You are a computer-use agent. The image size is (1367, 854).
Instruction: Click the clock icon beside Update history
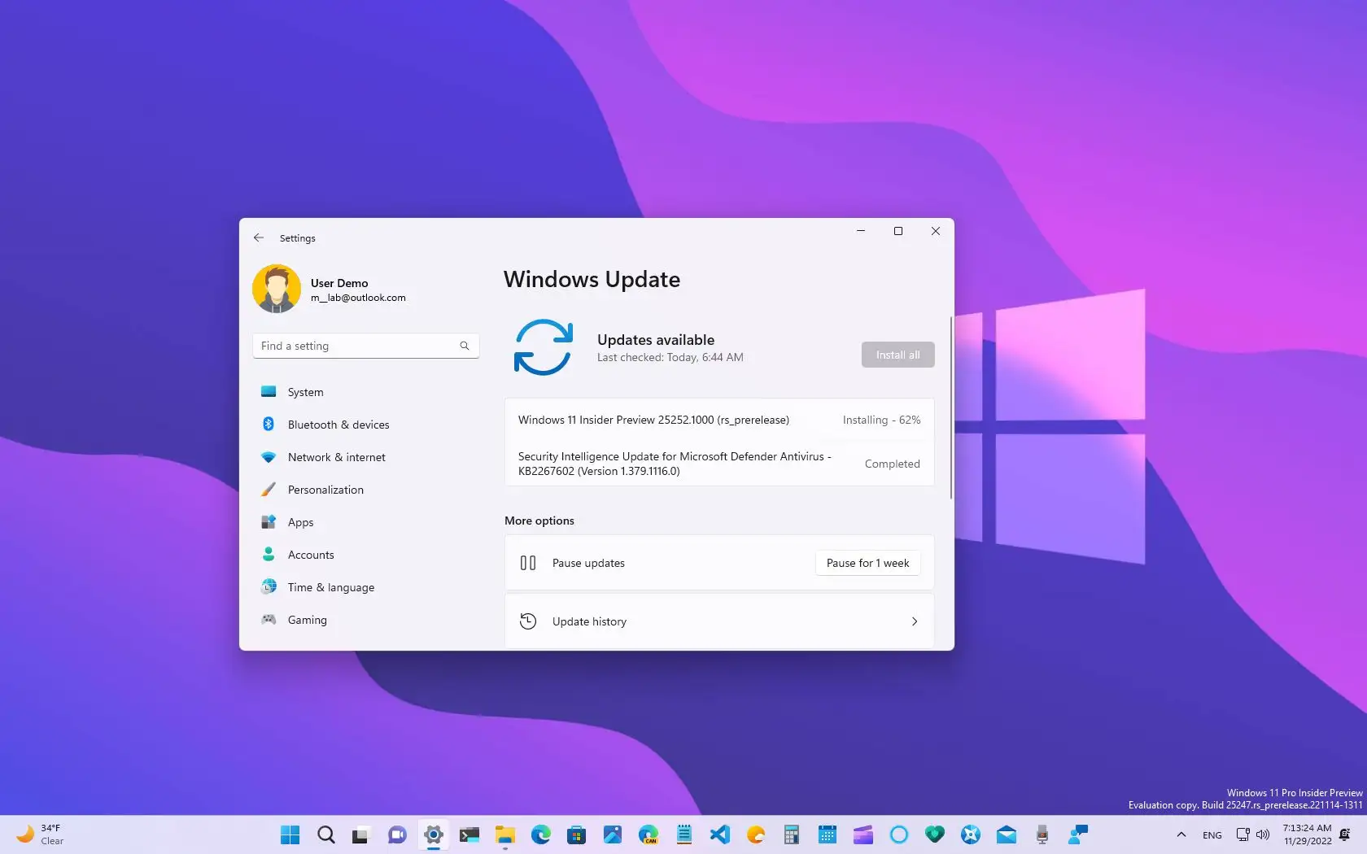[528, 621]
